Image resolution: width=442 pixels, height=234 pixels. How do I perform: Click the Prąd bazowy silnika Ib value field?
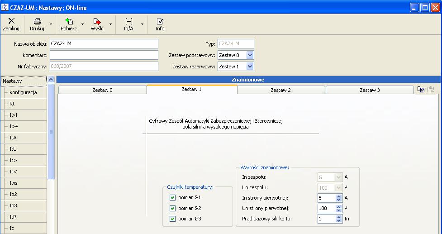(x=327, y=219)
